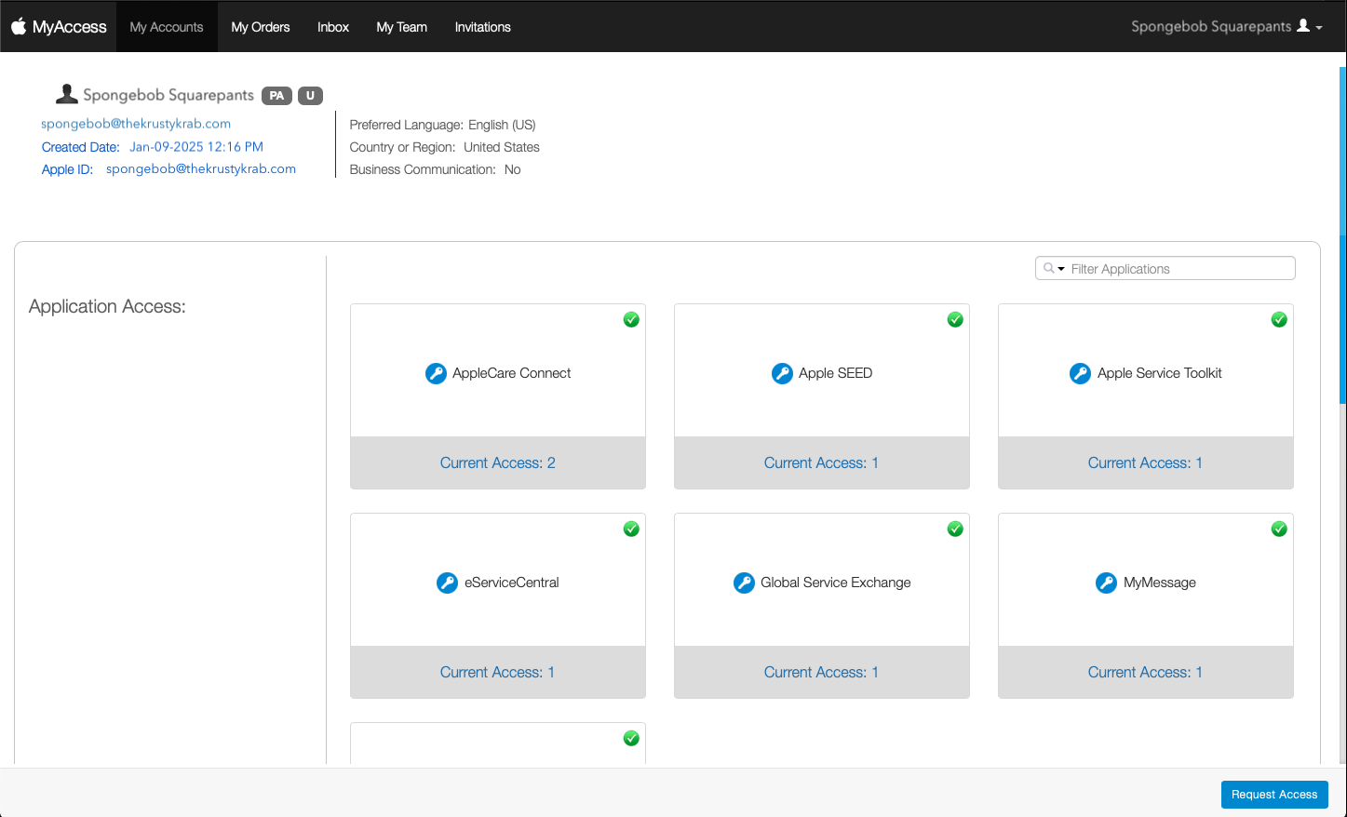Viewport: 1347px width, 817px height.
Task: Switch to My Team
Action: coord(402,27)
